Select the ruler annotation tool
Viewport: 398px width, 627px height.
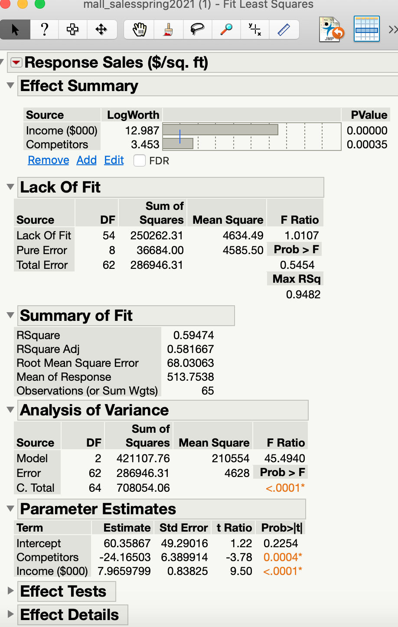point(284,29)
